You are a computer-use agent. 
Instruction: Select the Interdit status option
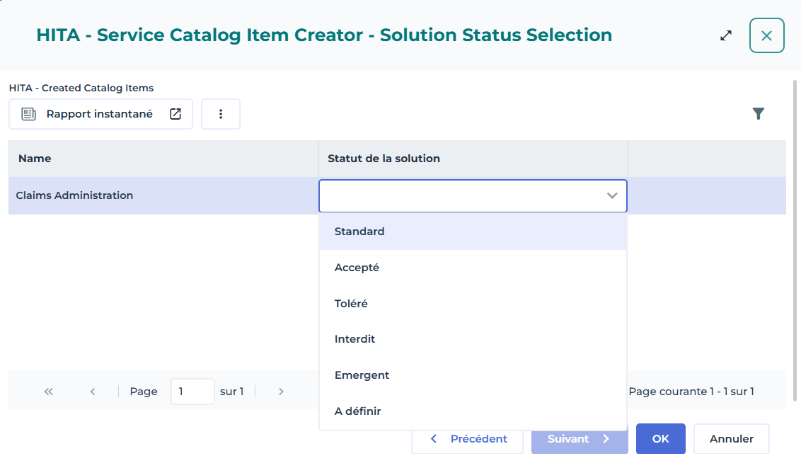pos(355,339)
